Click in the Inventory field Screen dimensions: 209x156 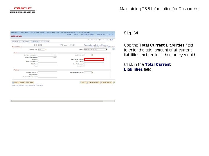click(47, 60)
